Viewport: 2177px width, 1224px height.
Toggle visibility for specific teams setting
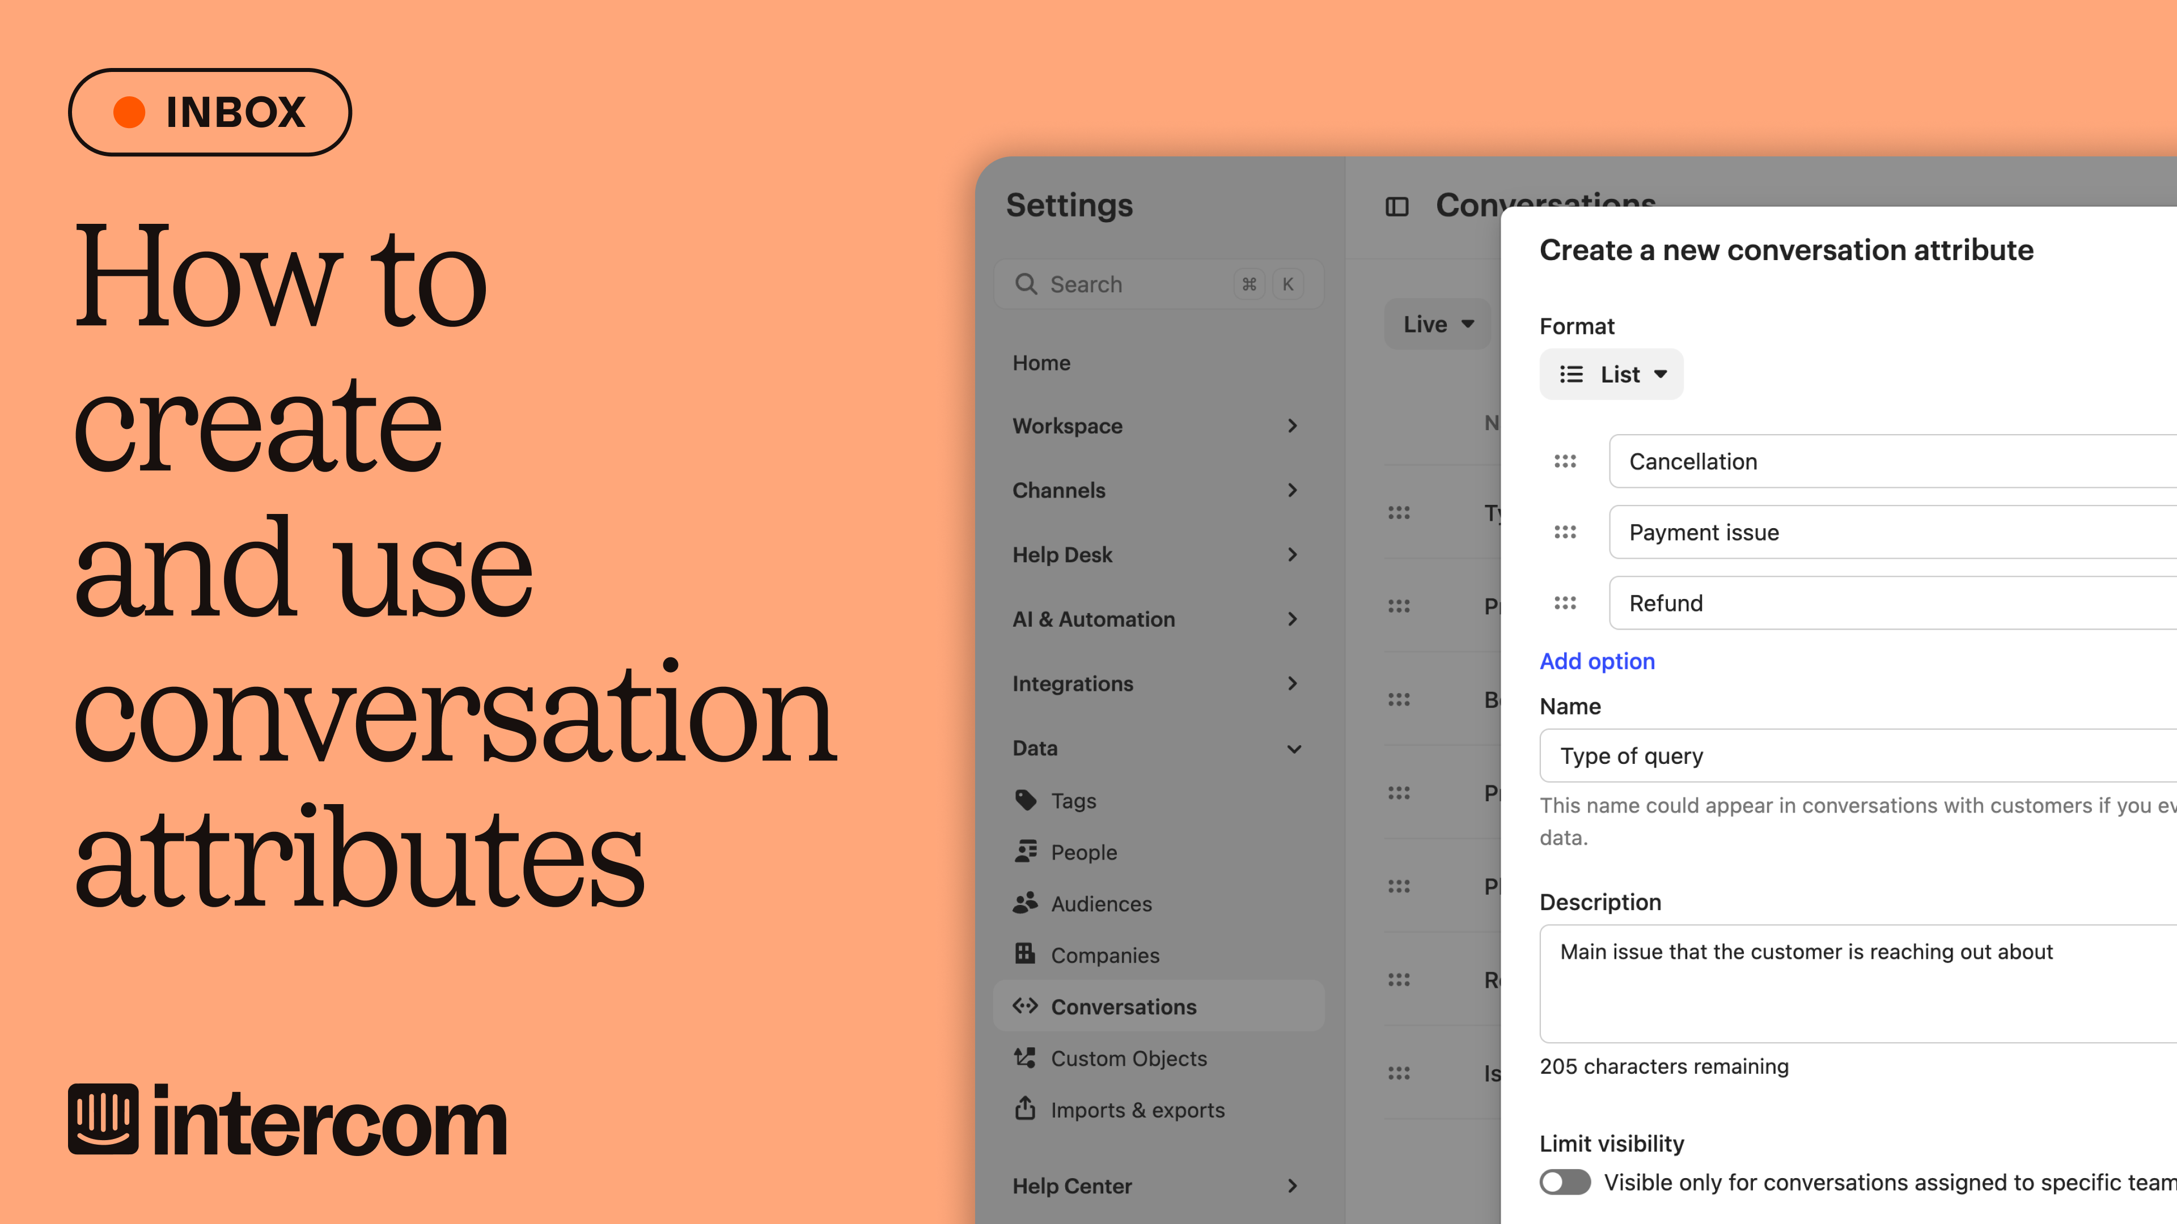(1565, 1183)
